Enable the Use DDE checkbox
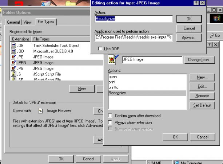This screenshot has width=223, height=164. (x=100, y=49)
